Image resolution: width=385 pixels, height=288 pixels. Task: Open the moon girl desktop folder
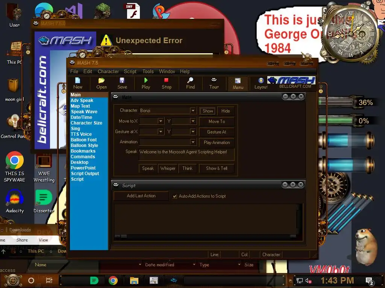(x=14, y=90)
